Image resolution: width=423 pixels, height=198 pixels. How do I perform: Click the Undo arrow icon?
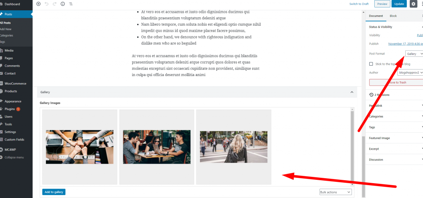(46, 4)
